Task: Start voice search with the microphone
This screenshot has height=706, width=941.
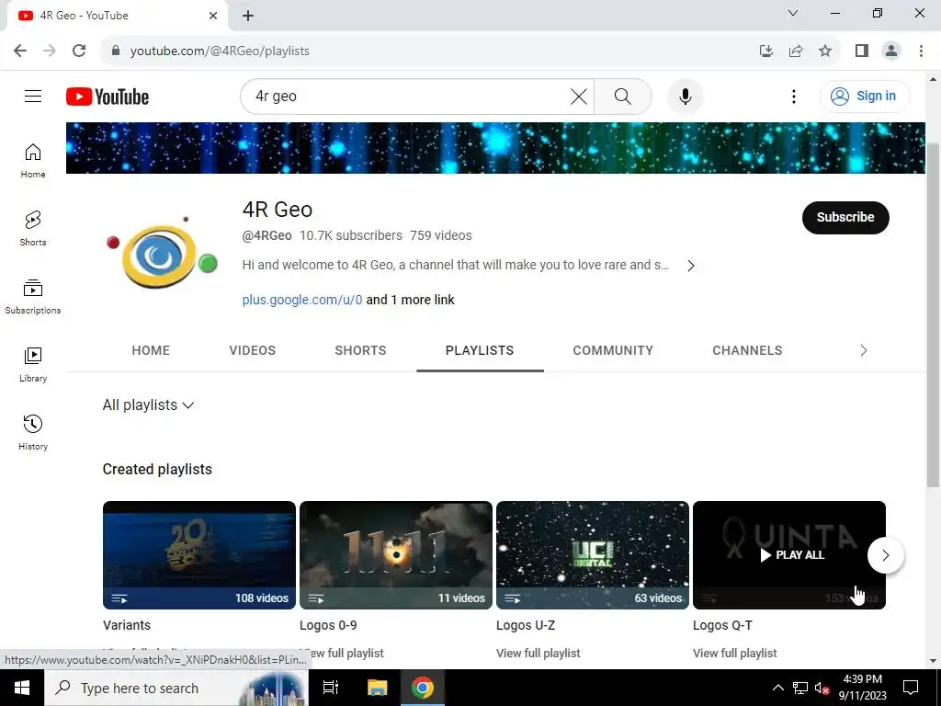Action: pyautogui.click(x=685, y=96)
